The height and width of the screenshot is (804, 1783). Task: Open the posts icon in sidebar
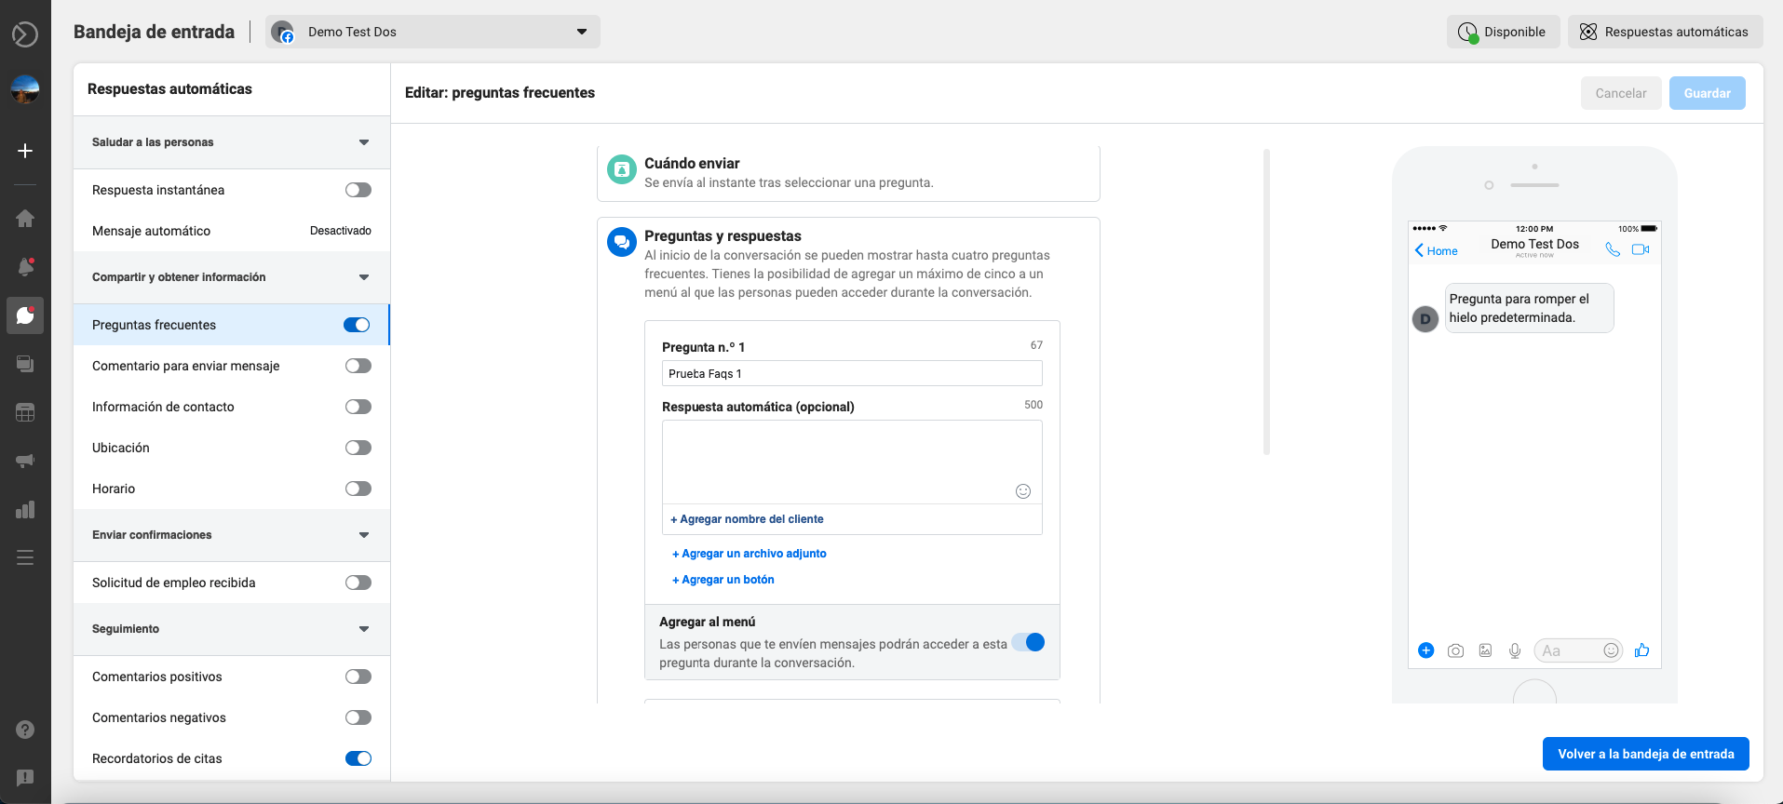25,364
